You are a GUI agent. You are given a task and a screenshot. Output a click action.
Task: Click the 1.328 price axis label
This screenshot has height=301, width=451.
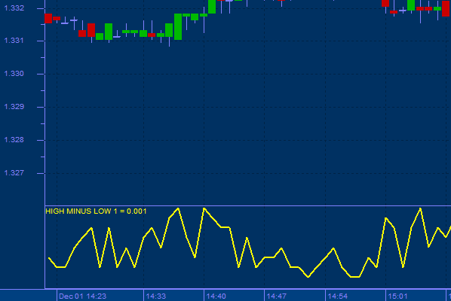pyautogui.click(x=14, y=140)
